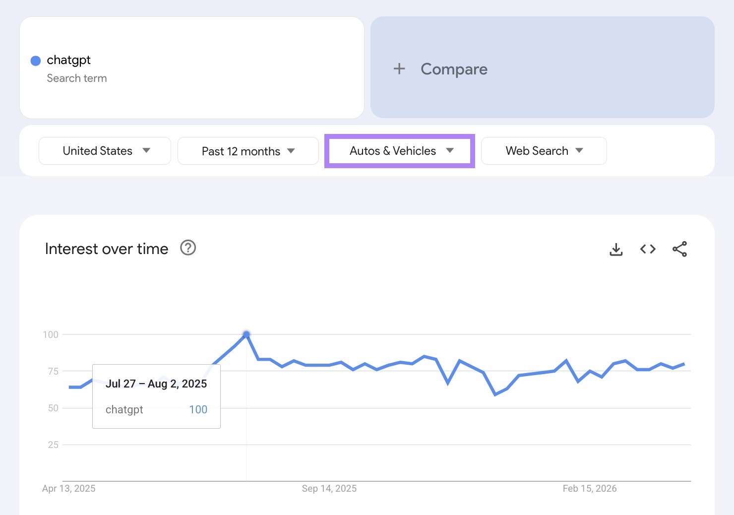
Task: Expand the chevron on the Web Search filter
Action: (580, 151)
